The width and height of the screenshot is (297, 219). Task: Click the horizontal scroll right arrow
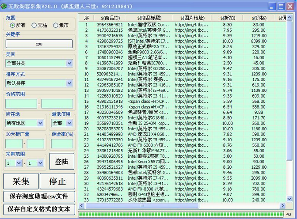tap(282, 205)
